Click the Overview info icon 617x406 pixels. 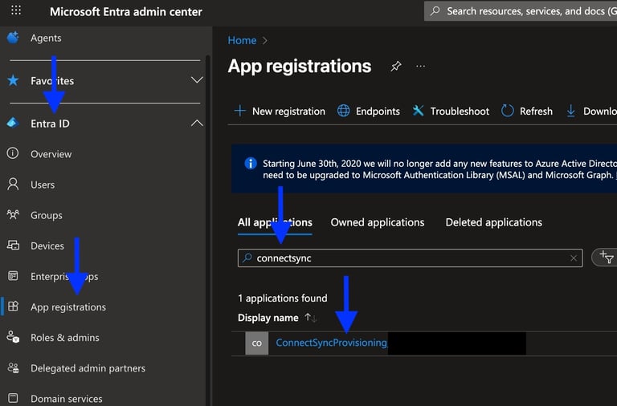coord(13,153)
